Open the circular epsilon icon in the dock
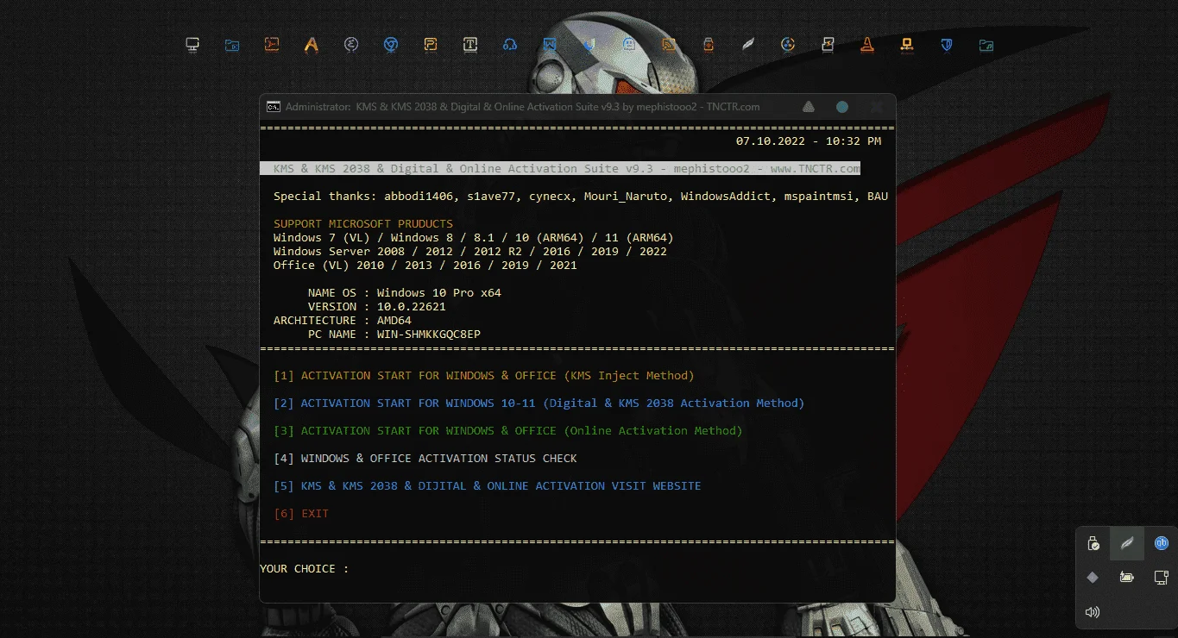The image size is (1178, 638). pyautogui.click(x=351, y=45)
